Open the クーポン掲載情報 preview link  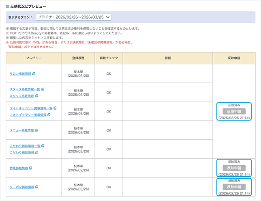coord(21,187)
